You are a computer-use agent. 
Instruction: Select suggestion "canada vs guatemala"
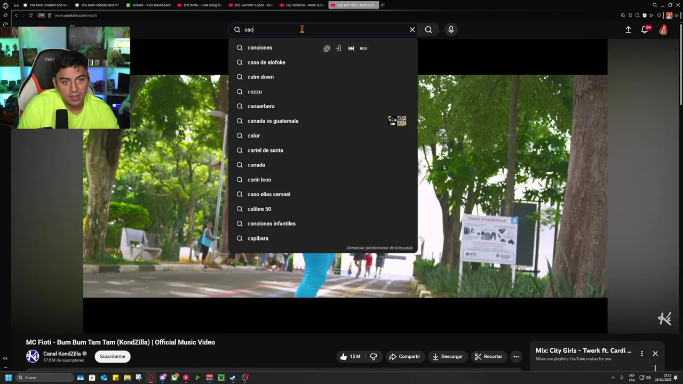pos(323,121)
